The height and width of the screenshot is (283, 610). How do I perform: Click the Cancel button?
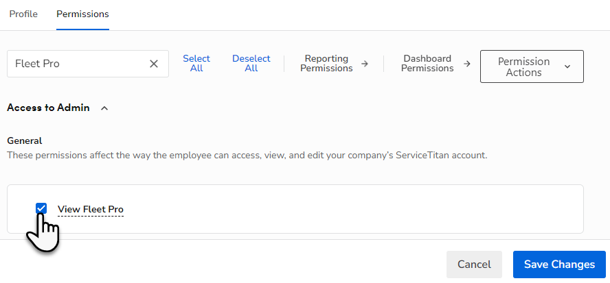point(474,264)
